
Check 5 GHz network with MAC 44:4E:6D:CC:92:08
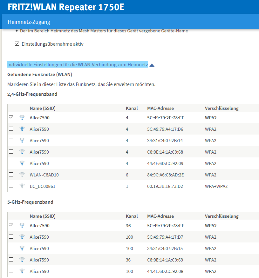point(11,271)
